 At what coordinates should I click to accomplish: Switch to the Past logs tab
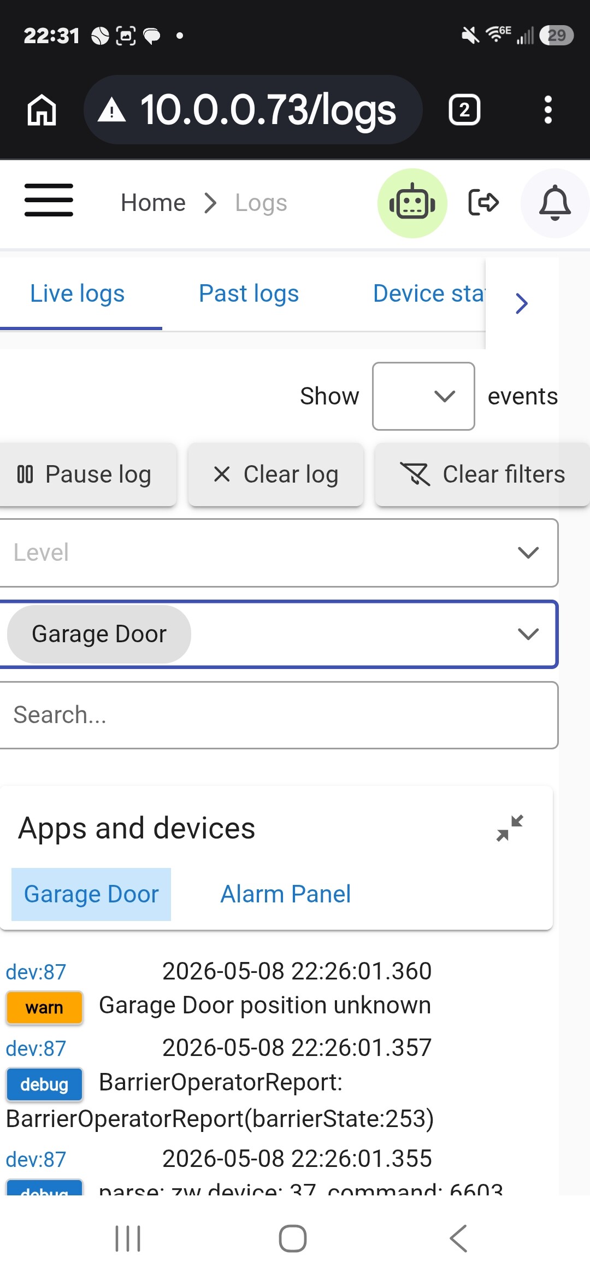[249, 294]
